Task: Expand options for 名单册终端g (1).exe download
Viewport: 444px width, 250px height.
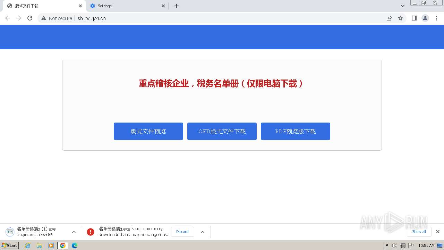Action: tap(74, 232)
